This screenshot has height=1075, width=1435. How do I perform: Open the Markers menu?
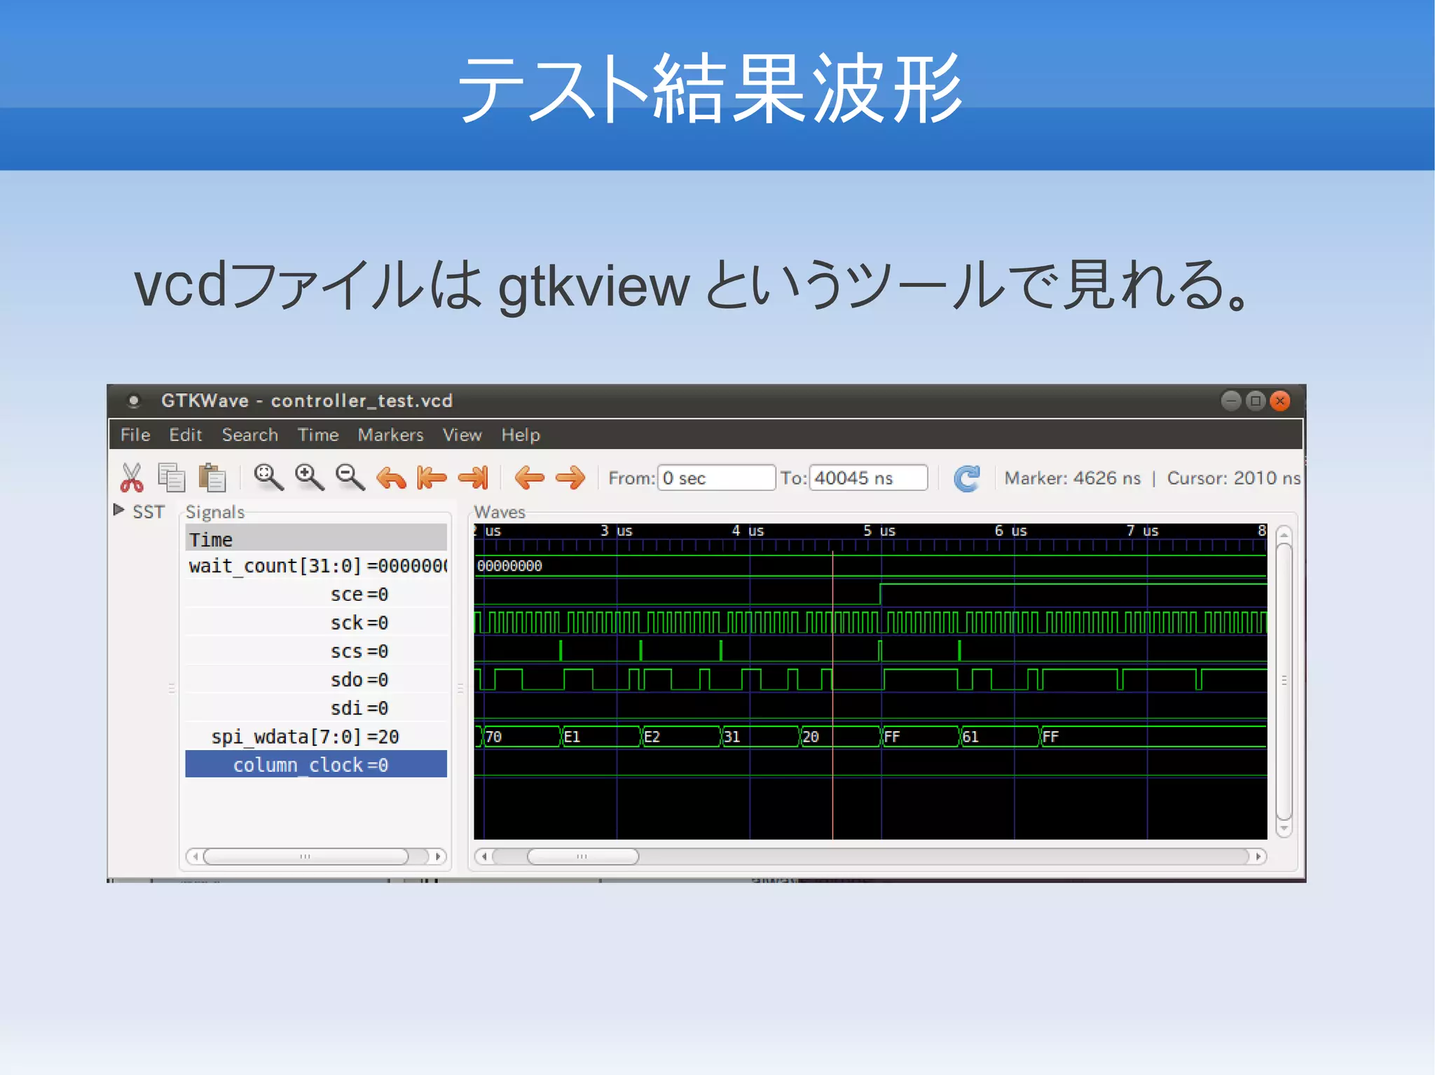point(390,435)
